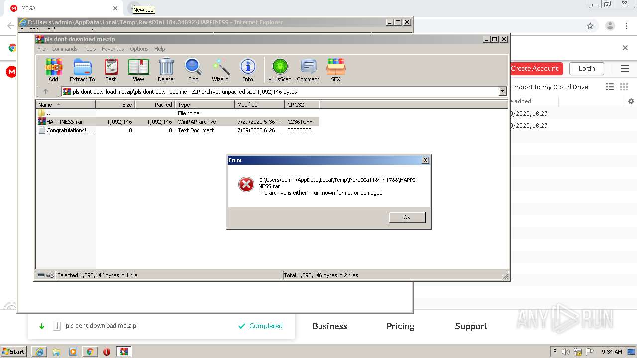Bookmark this page with star icon
The image size is (637, 358).
(x=590, y=26)
